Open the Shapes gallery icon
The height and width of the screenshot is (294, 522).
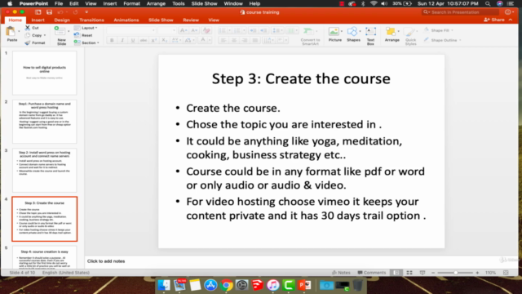click(x=352, y=32)
